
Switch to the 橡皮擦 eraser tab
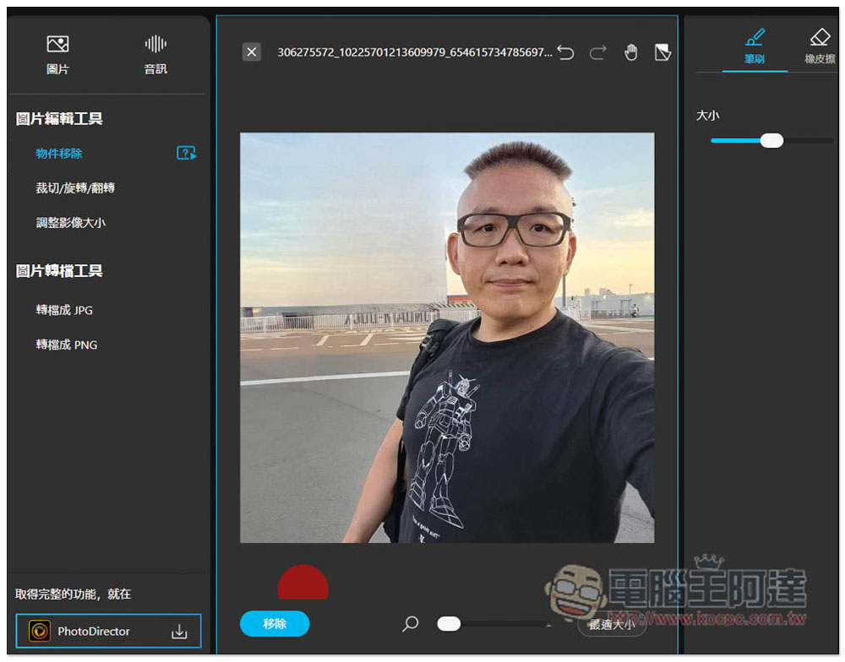[819, 46]
